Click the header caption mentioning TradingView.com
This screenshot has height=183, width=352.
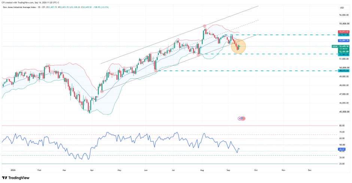point(30,2)
